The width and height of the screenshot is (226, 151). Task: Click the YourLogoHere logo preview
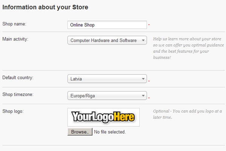coord(104,117)
